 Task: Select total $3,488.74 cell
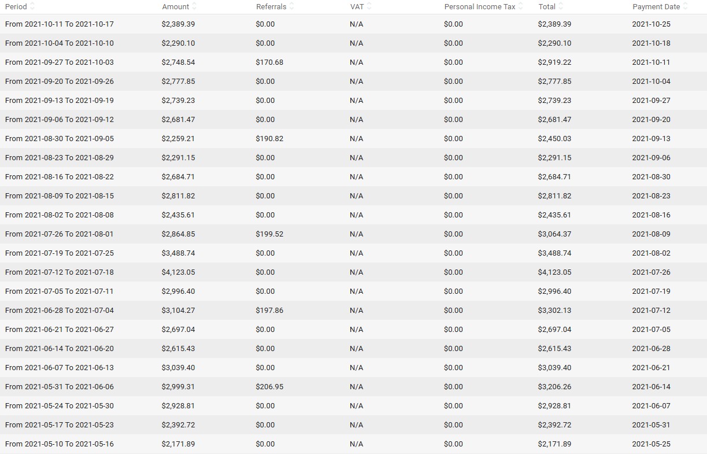554,253
